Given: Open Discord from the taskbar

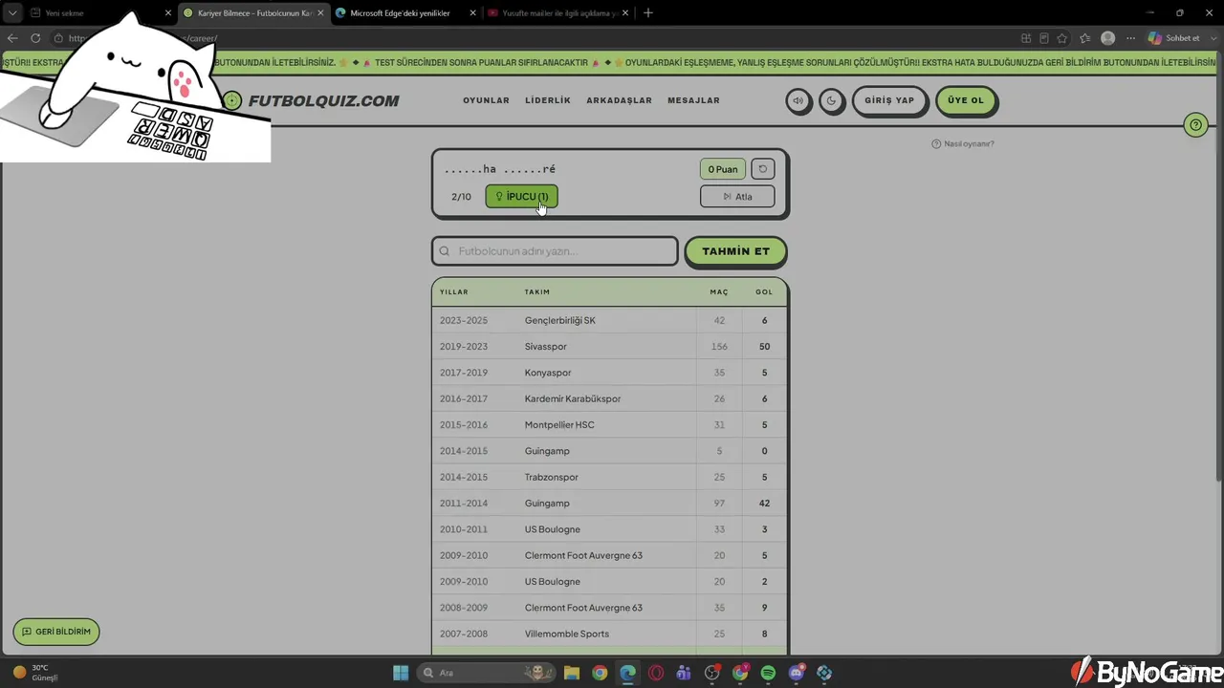Looking at the screenshot, I should pyautogui.click(x=797, y=673).
